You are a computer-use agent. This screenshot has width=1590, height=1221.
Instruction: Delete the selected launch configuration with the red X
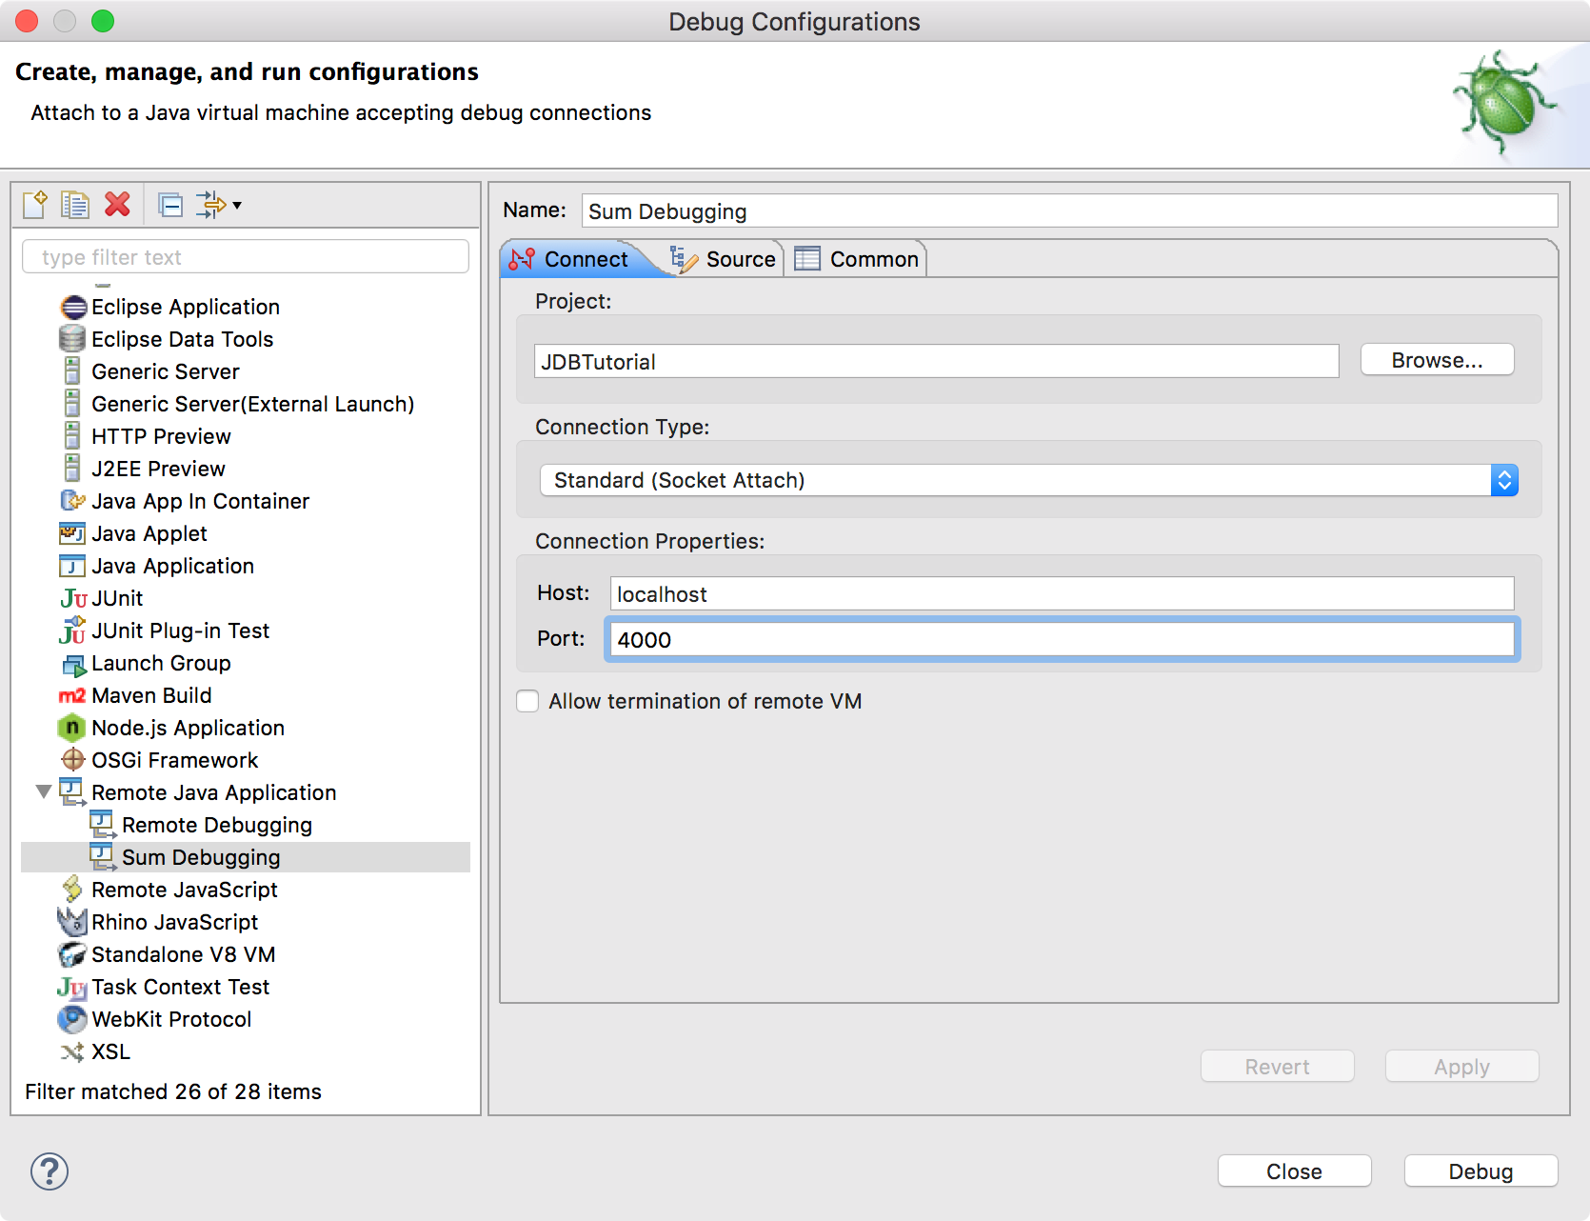pos(117,204)
